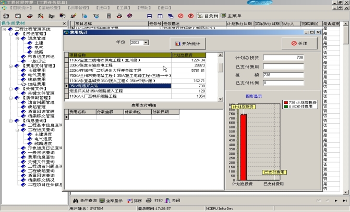Screen dimensions: 350x212
Task: Click the red 计划总投资 legend swatch
Action: 286,102
